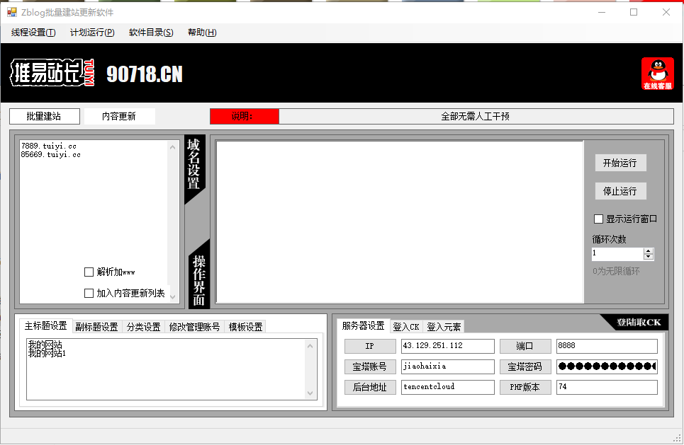Viewport: 684px width, 445px height.
Task: Click the title box scrollbar down arrow
Action: pyautogui.click(x=310, y=393)
